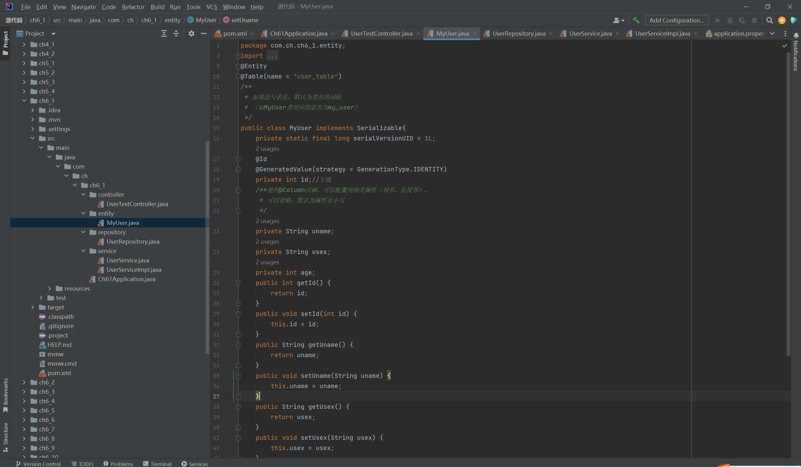Open pom.xml in project tree
This screenshot has height=467, width=801.
click(x=59, y=373)
